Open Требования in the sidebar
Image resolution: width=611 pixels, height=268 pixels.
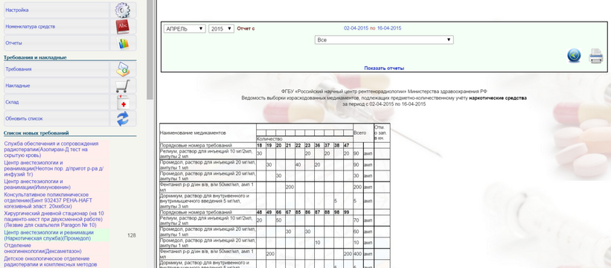[x=57, y=69]
